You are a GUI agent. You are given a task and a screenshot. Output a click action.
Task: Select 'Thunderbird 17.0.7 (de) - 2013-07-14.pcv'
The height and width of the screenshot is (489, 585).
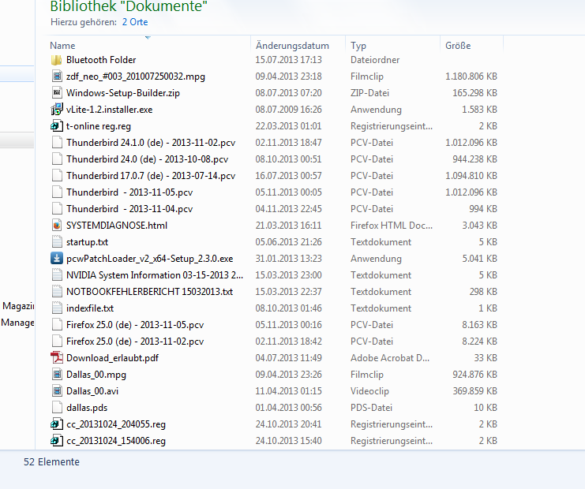click(x=151, y=176)
